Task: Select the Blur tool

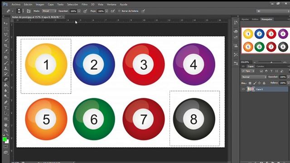Action: click(x=6, y=91)
